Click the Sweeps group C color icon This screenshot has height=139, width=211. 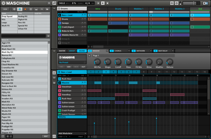(60, 23)
